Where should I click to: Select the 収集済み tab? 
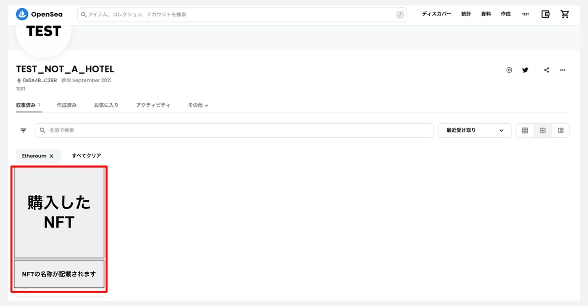[28, 105]
